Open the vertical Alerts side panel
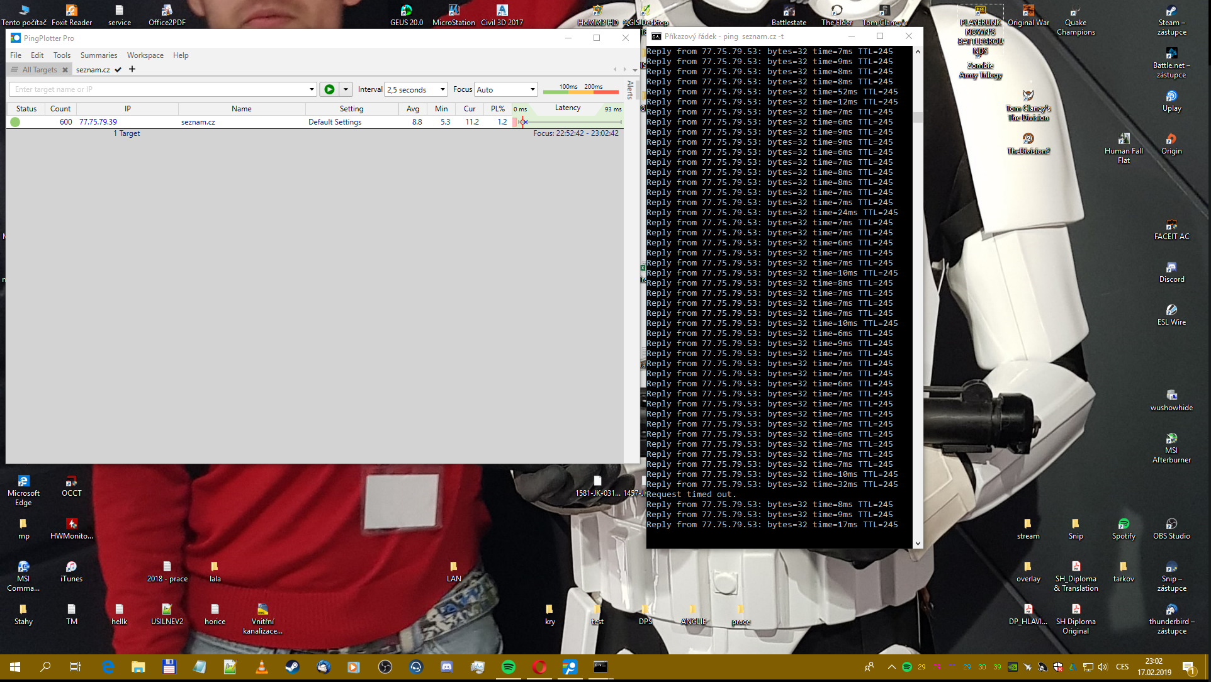1211x682 pixels. pyautogui.click(x=630, y=90)
